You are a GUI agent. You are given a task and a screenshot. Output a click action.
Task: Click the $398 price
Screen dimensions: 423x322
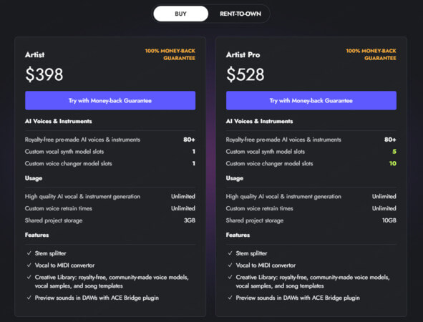pos(44,74)
